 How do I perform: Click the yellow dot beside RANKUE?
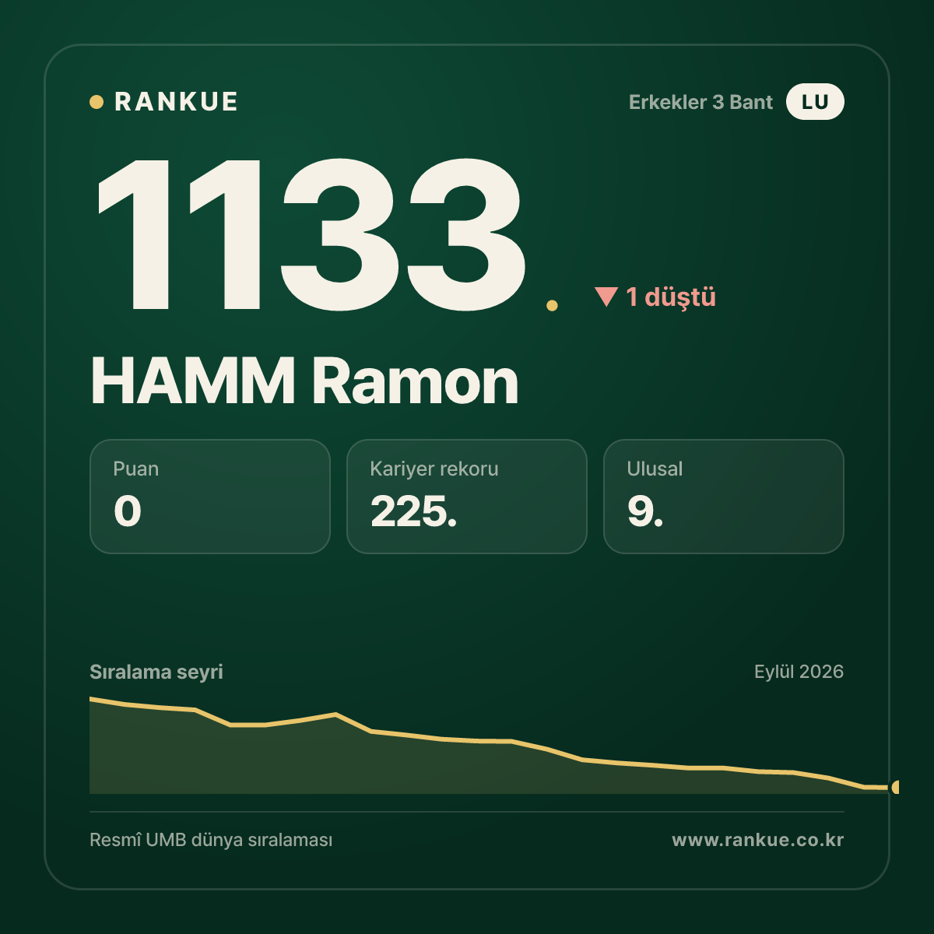[97, 102]
